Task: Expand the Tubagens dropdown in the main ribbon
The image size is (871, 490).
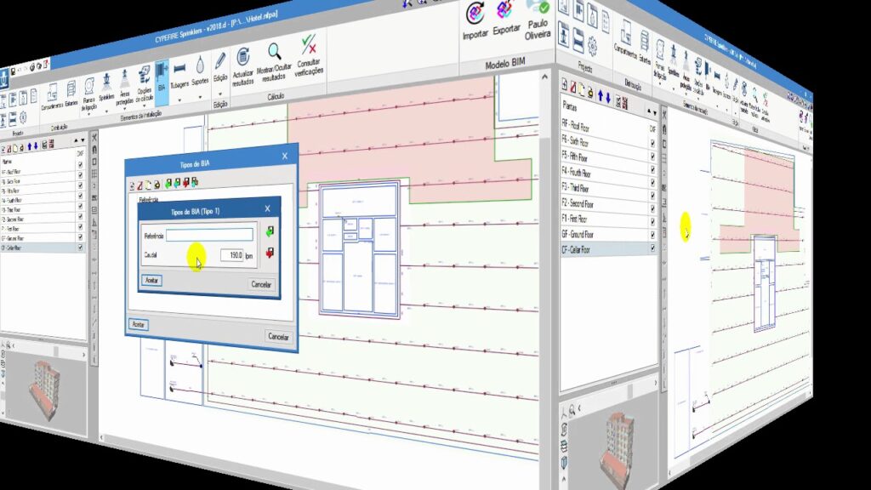Action: pos(180,99)
